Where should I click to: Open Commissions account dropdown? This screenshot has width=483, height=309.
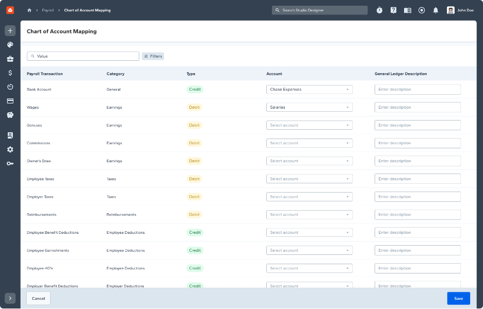point(309,143)
